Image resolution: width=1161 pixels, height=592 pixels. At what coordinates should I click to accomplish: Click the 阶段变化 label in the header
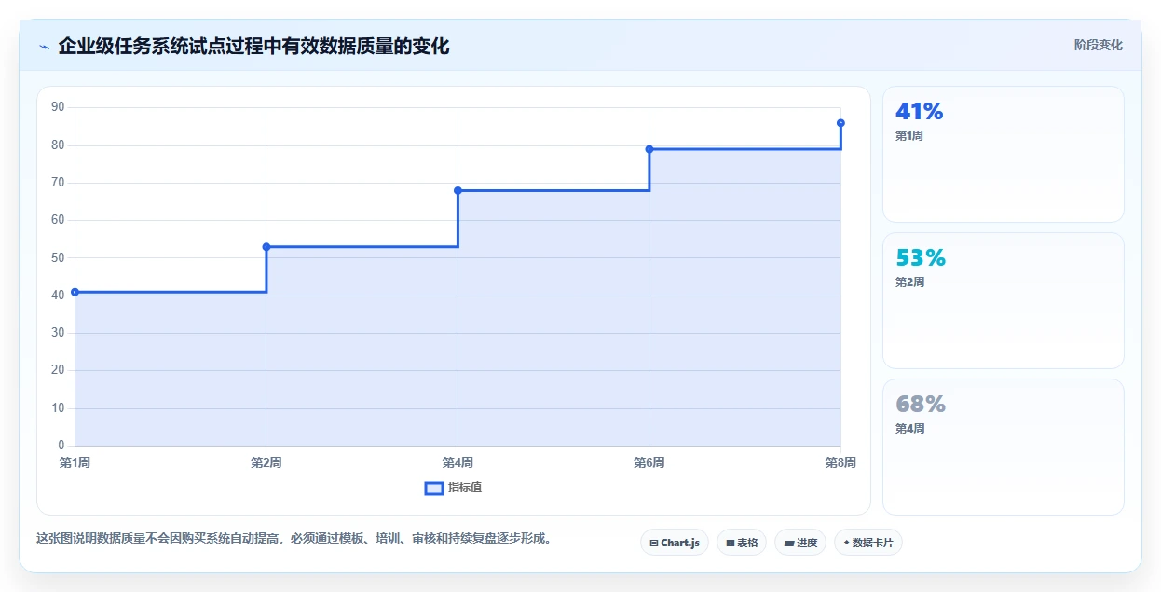(x=1099, y=45)
